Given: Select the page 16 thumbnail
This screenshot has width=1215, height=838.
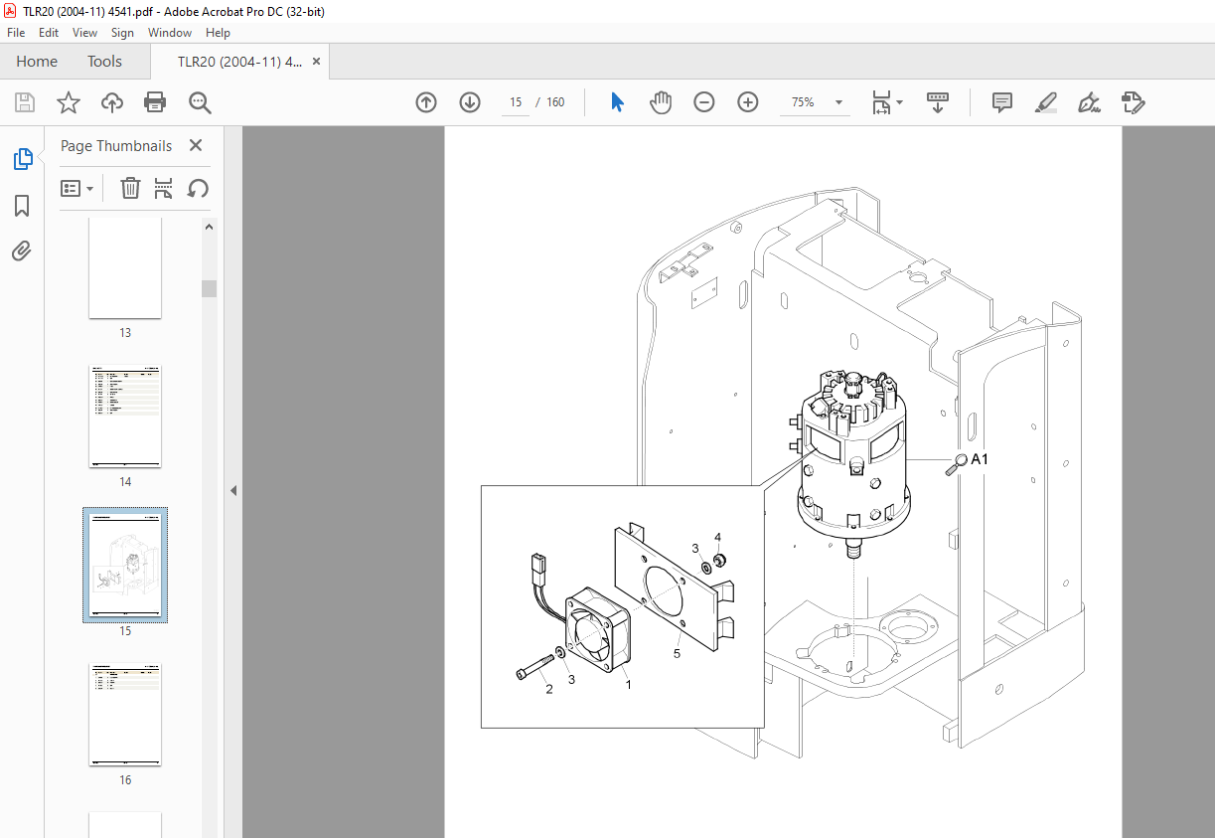Looking at the screenshot, I should click(125, 715).
